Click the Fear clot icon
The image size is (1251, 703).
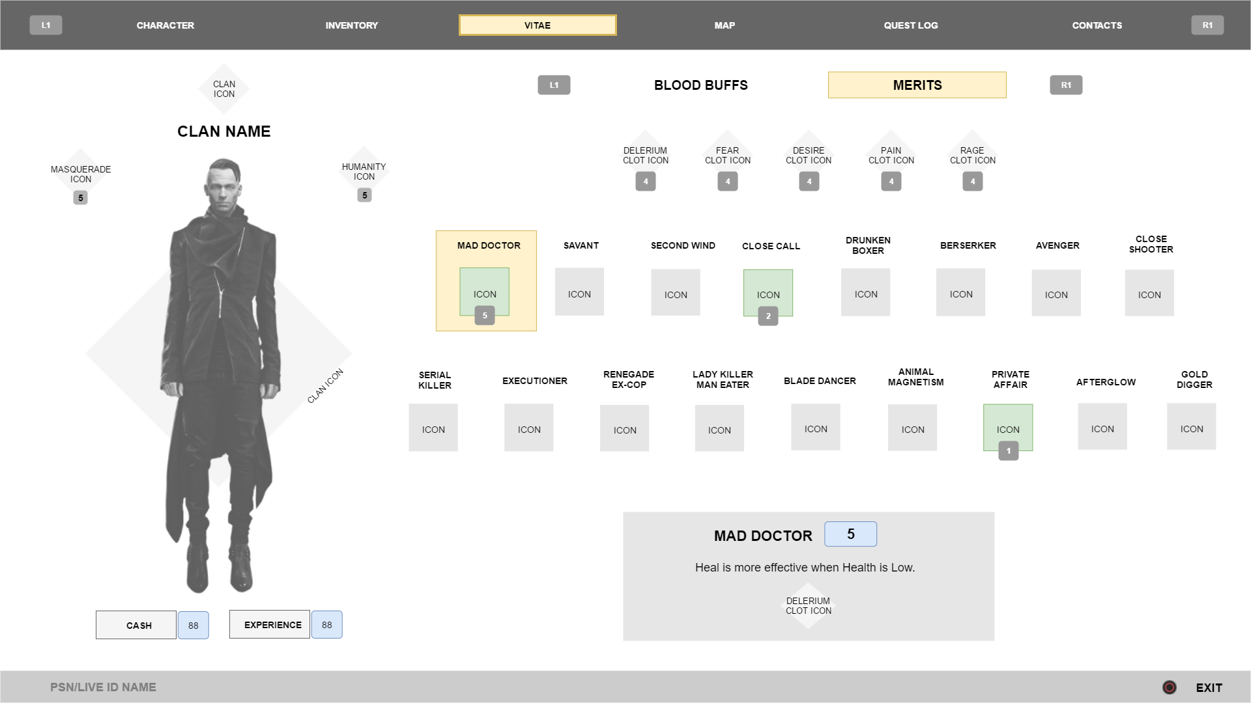[x=727, y=156]
